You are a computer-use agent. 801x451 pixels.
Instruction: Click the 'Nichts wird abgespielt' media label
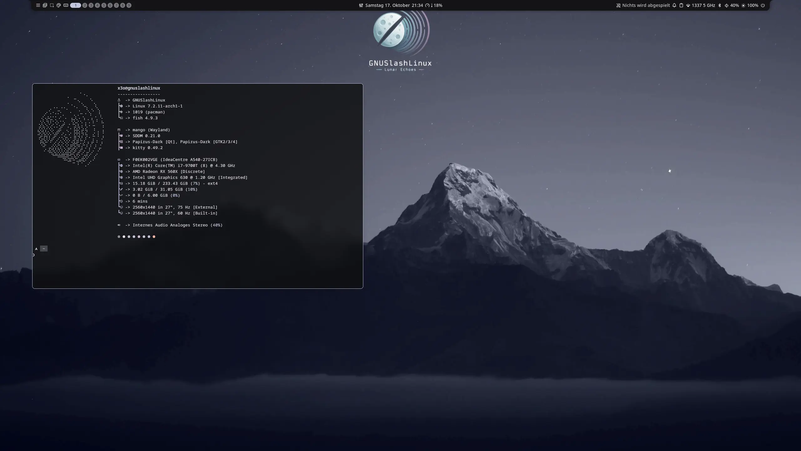click(x=646, y=5)
